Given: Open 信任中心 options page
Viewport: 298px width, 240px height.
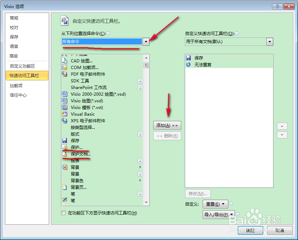Looking at the screenshot, I should (18, 95).
